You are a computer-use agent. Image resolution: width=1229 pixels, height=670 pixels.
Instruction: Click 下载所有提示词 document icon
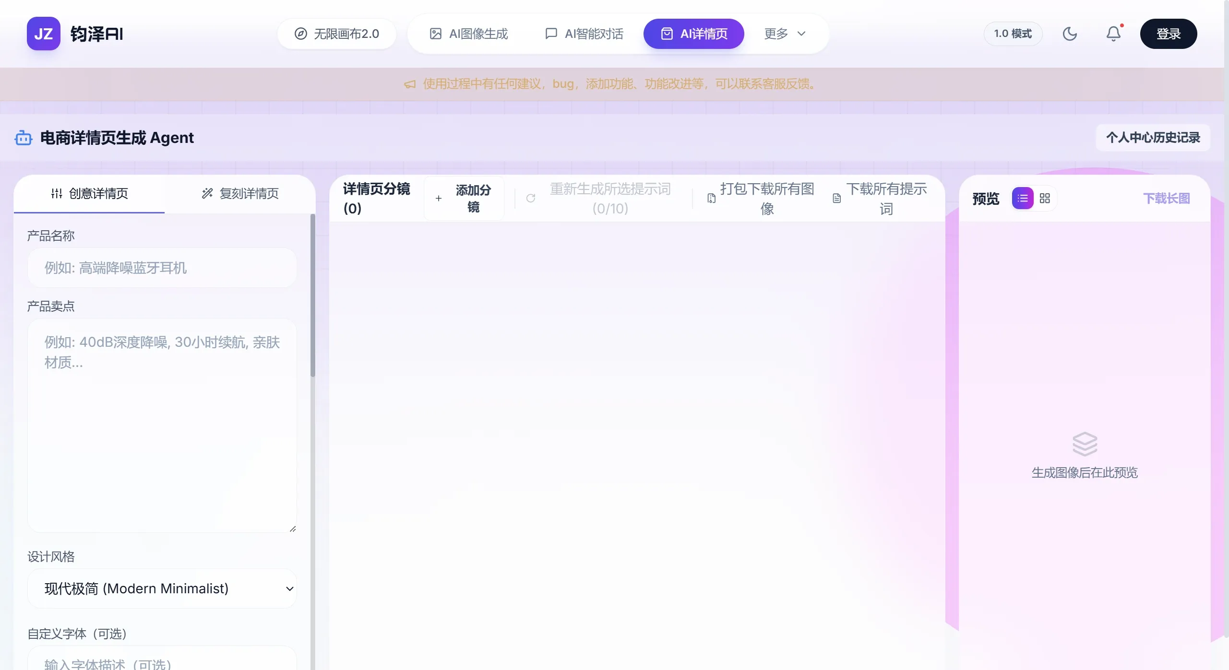tap(836, 198)
